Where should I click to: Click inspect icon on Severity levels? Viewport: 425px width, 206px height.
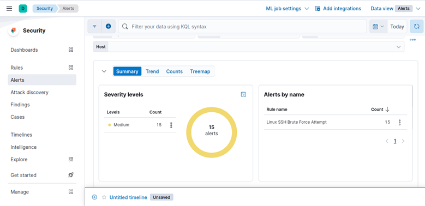(x=243, y=94)
